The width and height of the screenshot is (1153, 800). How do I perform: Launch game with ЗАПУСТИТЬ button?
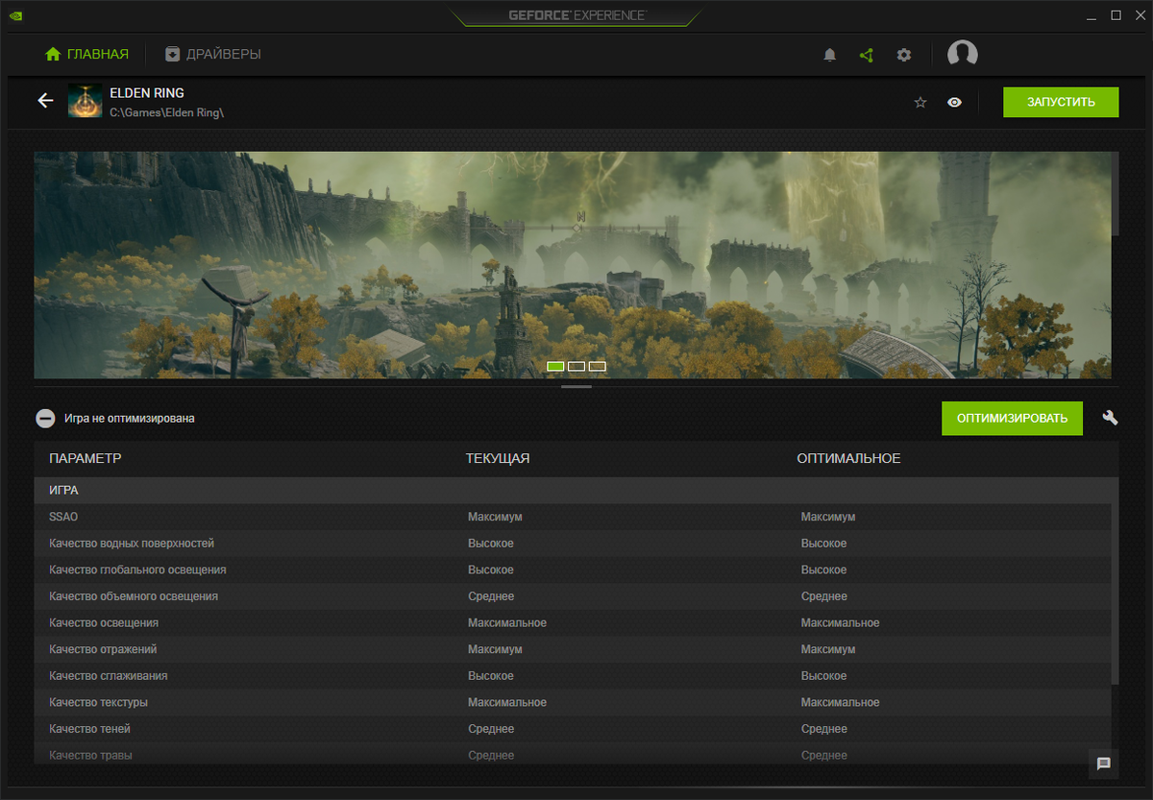(1061, 102)
